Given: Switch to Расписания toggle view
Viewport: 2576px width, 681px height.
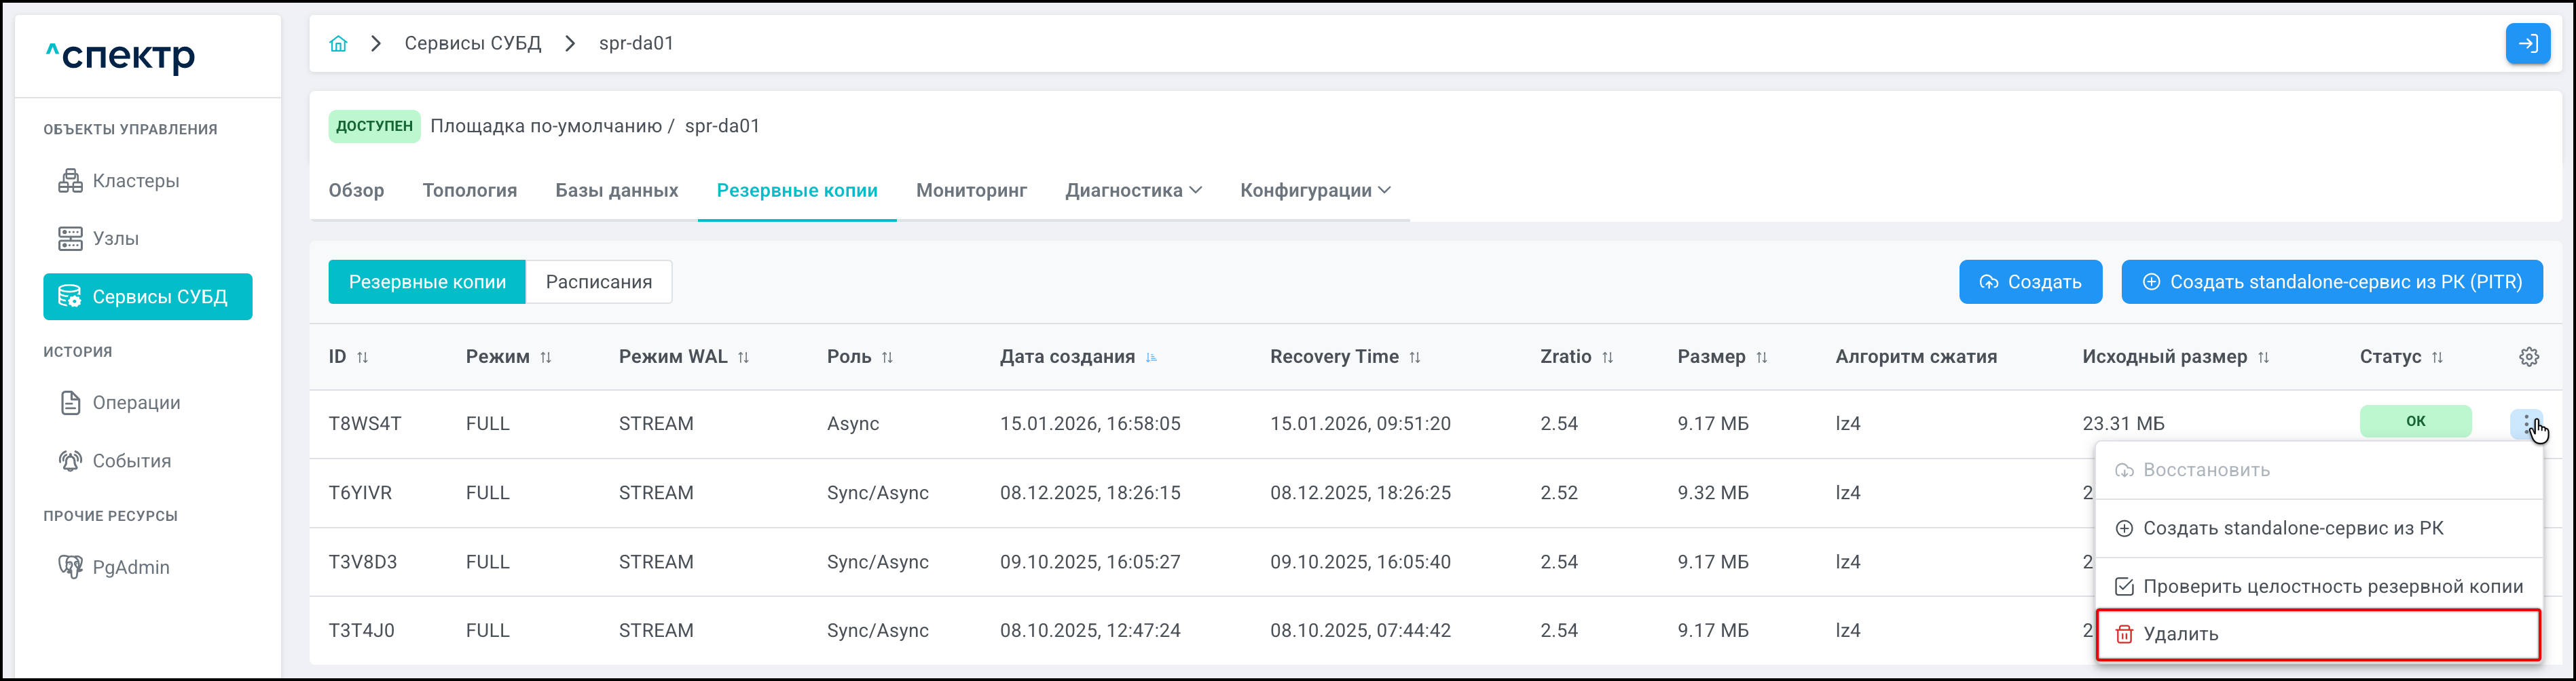Looking at the screenshot, I should tap(598, 283).
